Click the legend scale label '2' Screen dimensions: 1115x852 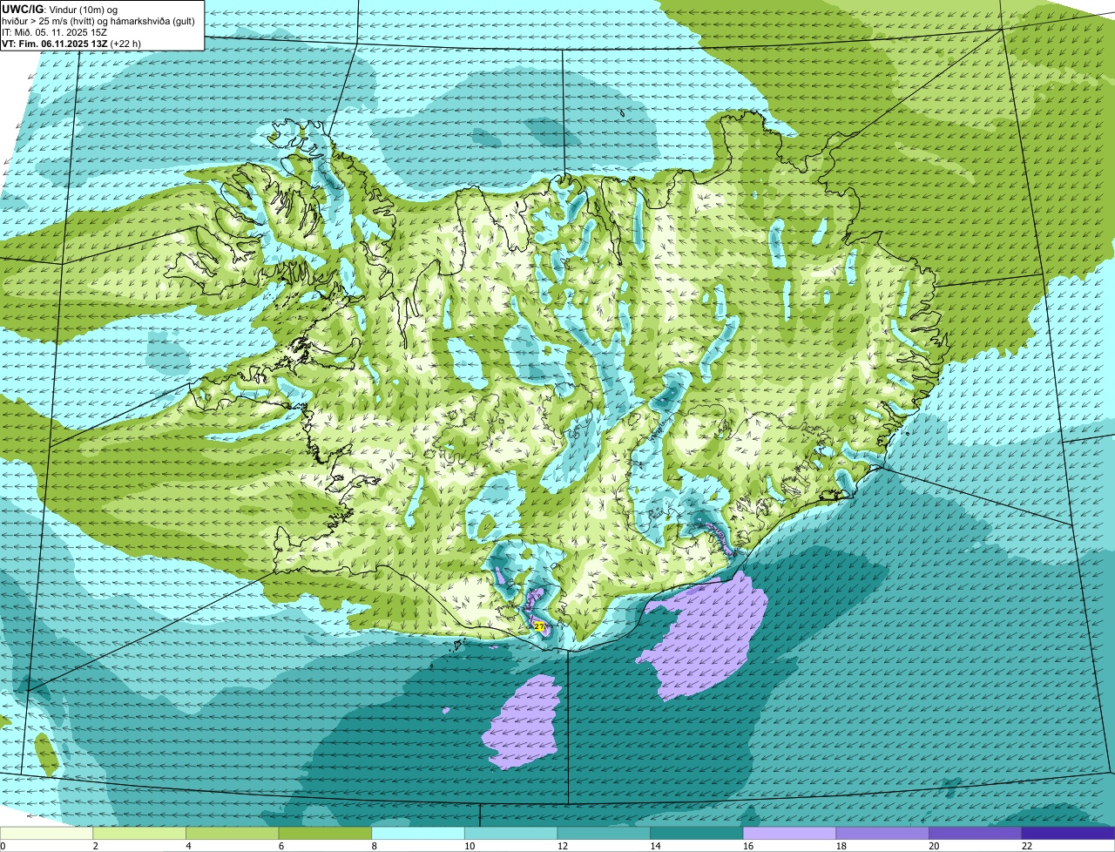(95, 846)
